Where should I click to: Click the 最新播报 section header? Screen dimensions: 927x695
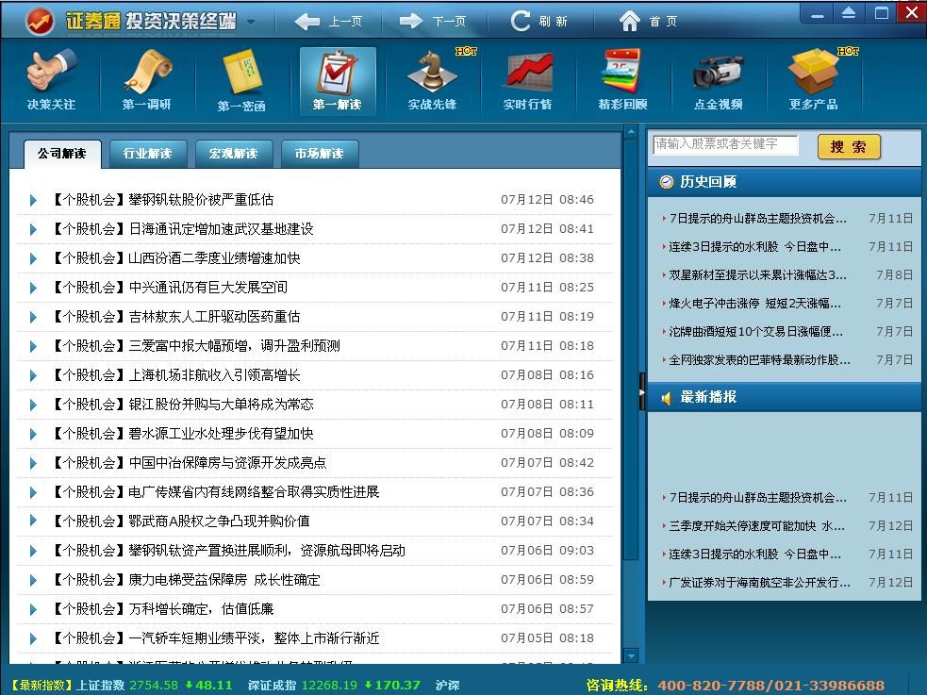point(784,398)
